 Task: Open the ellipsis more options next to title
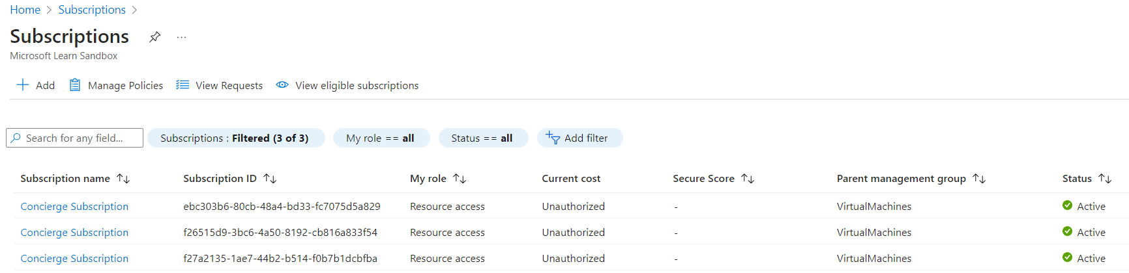point(181,37)
